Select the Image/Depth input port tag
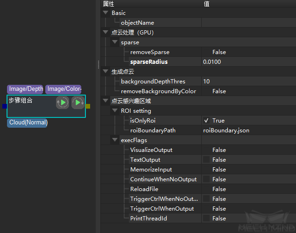This screenshot has width=296, height=233. pos(26,89)
